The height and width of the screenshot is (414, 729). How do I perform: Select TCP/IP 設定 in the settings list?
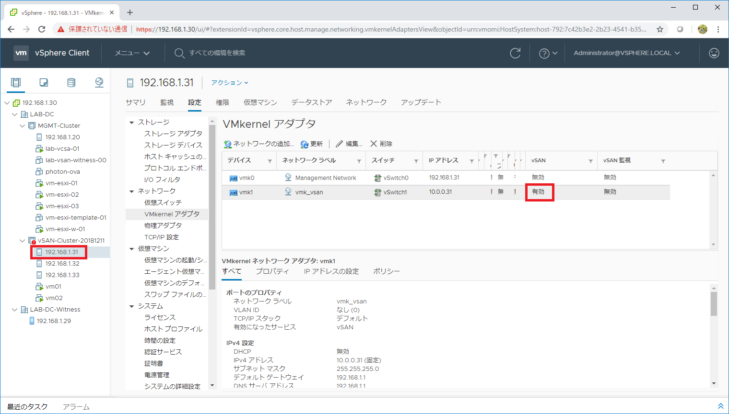(162, 237)
